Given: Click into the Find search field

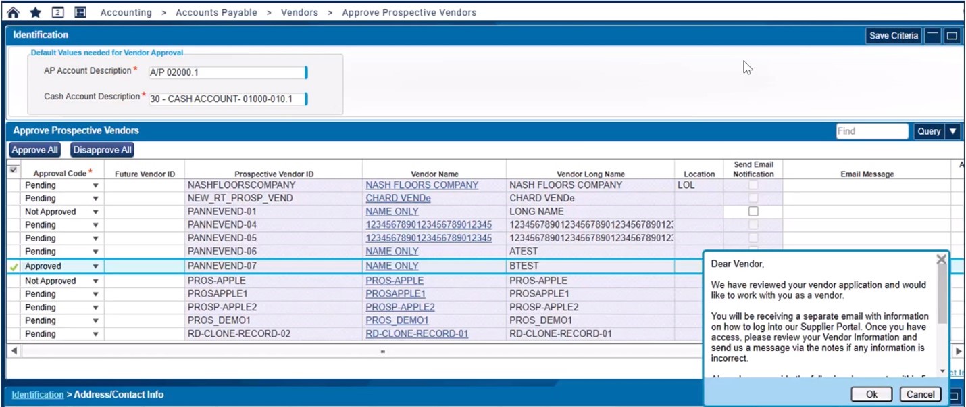Looking at the screenshot, I should pyautogui.click(x=871, y=131).
